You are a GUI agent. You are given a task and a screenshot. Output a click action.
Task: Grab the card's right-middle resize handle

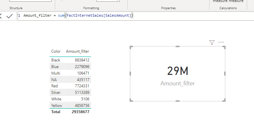225,74
